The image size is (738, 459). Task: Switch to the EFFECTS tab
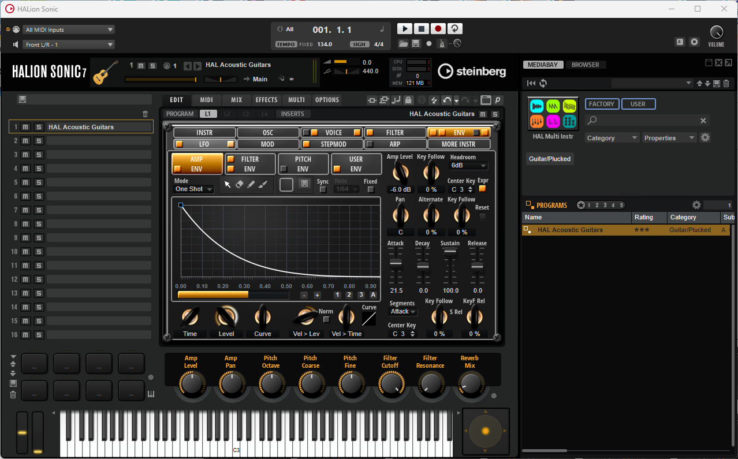point(267,100)
